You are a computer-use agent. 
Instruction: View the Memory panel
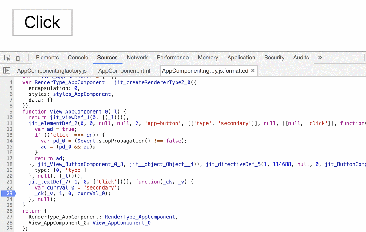coord(208,58)
